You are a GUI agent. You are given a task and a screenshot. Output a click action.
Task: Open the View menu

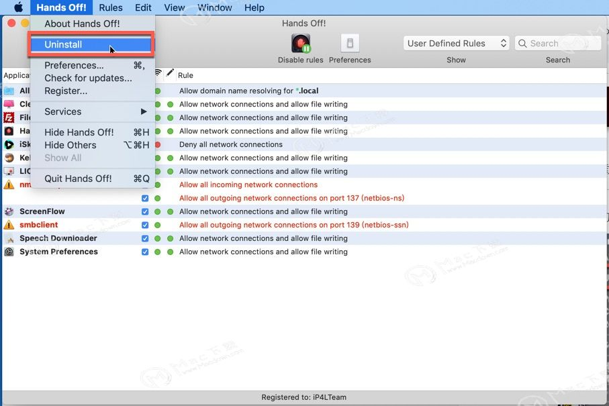pos(175,7)
